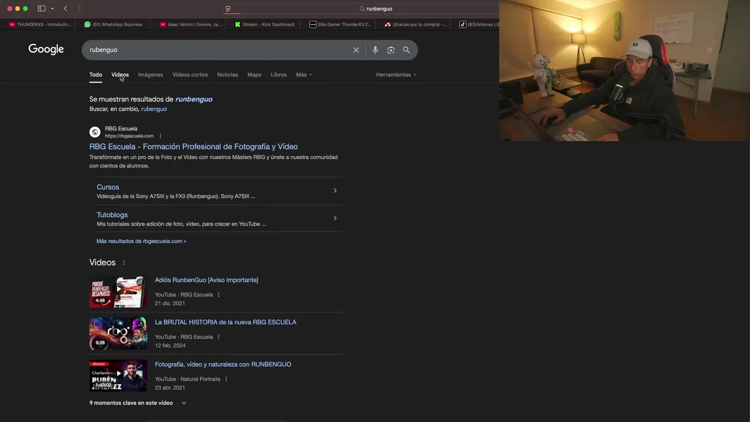This screenshot has height=422, width=750.
Task: Open the page reader icon in address bar
Action: 228,9
